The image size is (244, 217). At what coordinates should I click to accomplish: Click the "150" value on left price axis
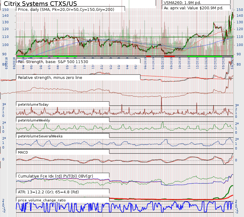pos(5,10)
